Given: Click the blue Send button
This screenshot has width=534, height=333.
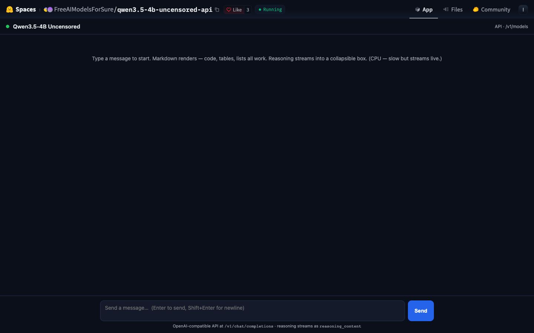Looking at the screenshot, I should [x=421, y=311].
